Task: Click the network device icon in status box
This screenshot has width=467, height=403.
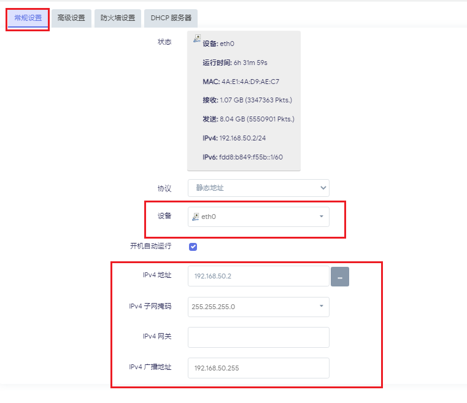Action: tap(197, 39)
